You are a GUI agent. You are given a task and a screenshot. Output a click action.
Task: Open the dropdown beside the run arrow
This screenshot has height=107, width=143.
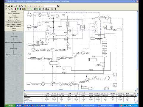pos(33,9)
